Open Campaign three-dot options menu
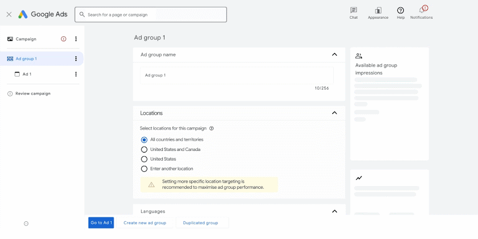 coord(76,39)
